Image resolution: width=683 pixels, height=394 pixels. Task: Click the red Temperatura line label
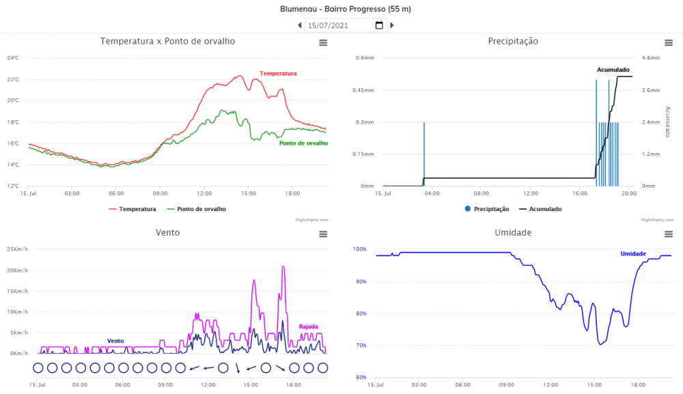point(278,73)
